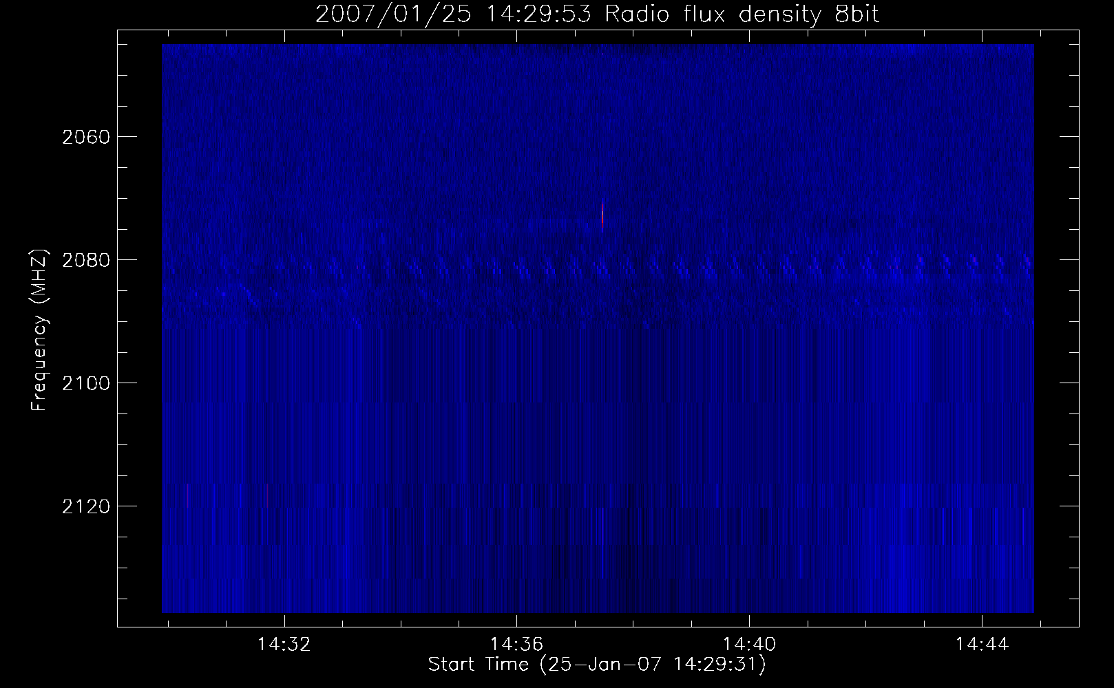Click the 14:40 time tick label
Viewport: 1114px width, 688px height.
[749, 645]
